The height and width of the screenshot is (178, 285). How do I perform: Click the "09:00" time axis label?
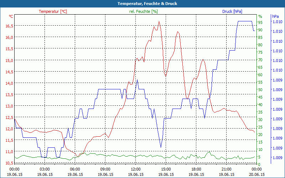point(105,169)
